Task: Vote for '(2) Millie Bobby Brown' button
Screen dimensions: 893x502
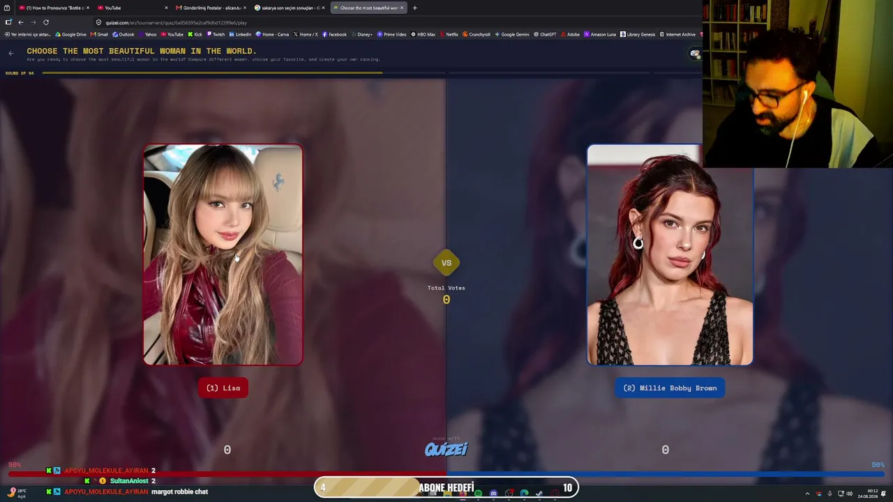Action: click(670, 388)
